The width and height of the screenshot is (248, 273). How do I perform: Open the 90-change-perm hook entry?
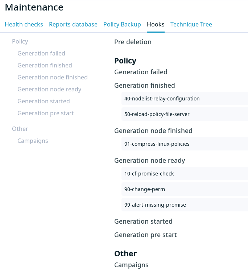(185, 189)
